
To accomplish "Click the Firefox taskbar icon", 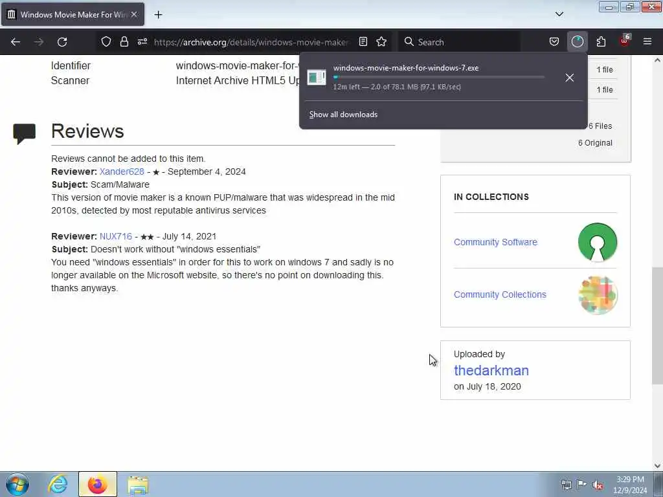I will 97,484.
